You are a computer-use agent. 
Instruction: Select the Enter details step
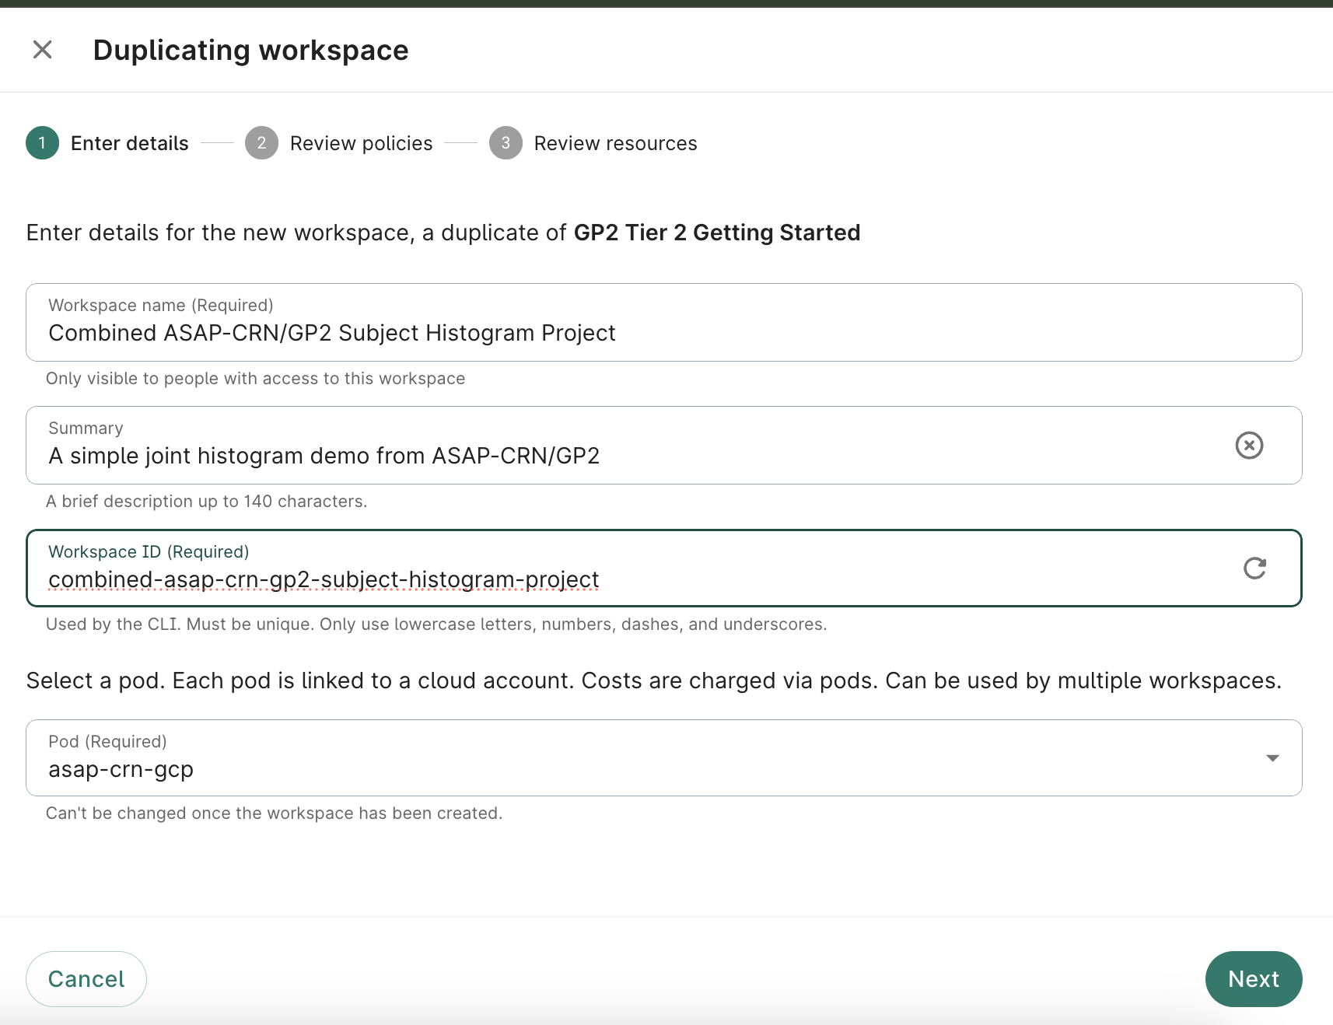(130, 143)
